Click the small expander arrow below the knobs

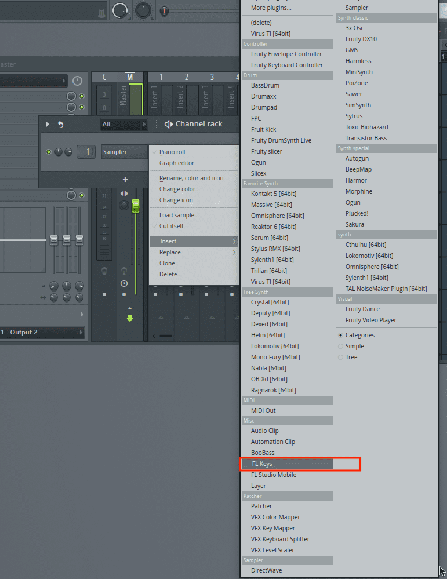82,314
